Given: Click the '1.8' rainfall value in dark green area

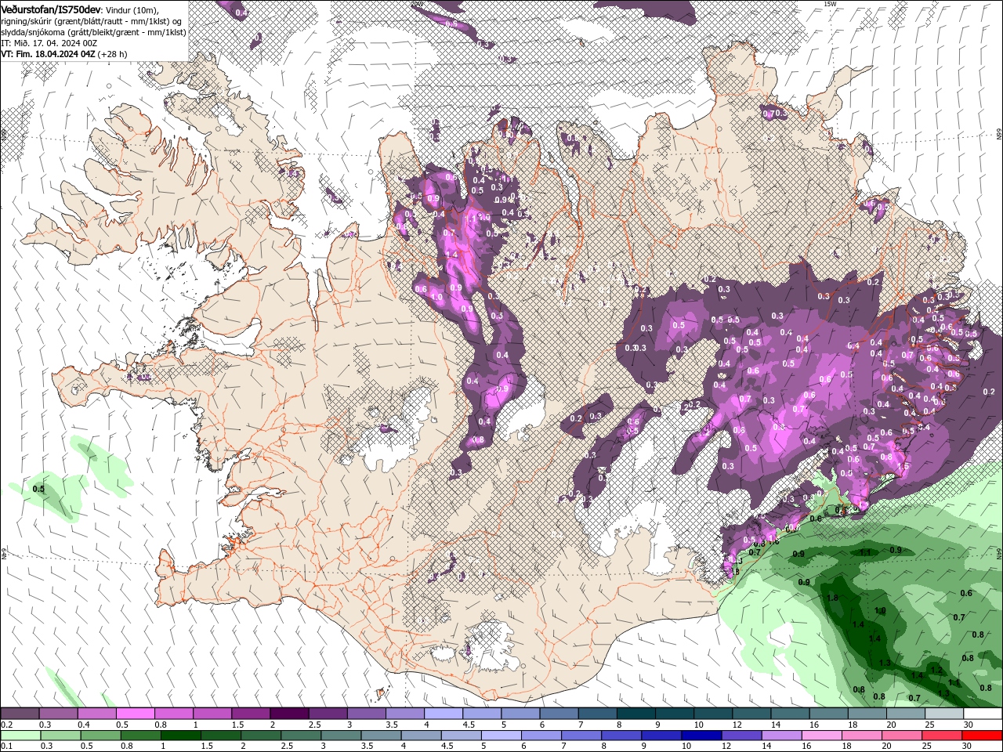Looking at the screenshot, I should click(833, 598).
